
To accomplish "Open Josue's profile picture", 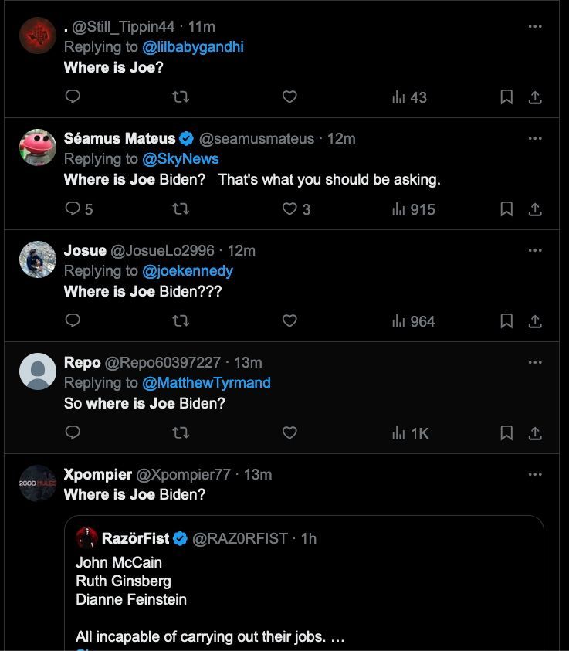I will click(38, 259).
